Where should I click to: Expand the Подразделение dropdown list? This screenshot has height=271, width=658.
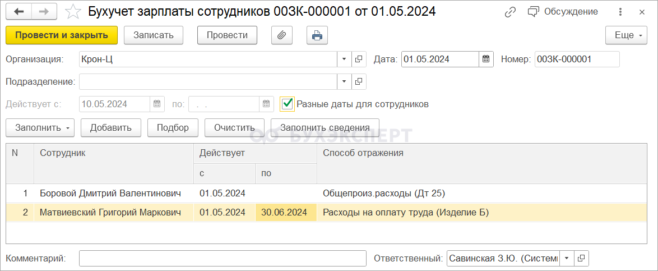click(x=344, y=81)
